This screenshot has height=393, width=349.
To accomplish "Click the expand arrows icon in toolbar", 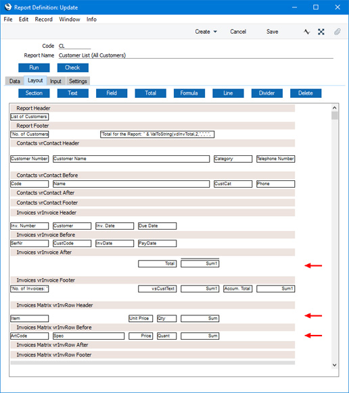I will (321, 32).
